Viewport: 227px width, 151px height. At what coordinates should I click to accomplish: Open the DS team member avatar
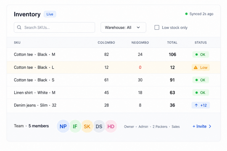[x=99, y=126]
